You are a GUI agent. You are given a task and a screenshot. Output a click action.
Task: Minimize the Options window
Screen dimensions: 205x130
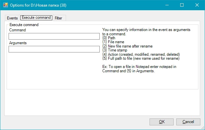[167, 5]
